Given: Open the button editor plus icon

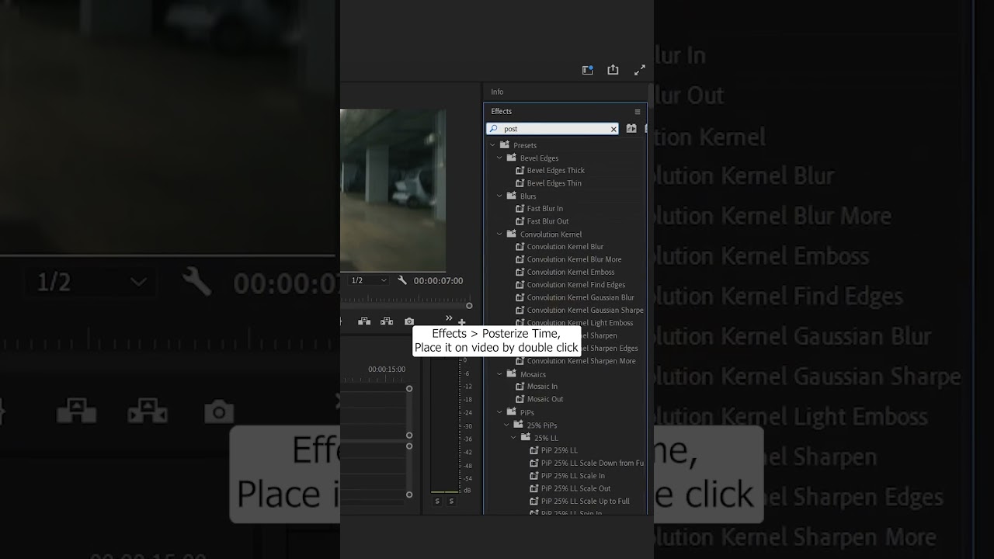Looking at the screenshot, I should coord(461,322).
